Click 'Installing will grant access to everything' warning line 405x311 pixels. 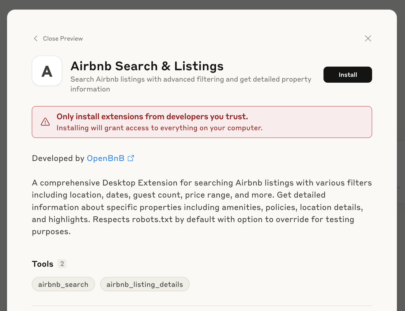(x=159, y=128)
